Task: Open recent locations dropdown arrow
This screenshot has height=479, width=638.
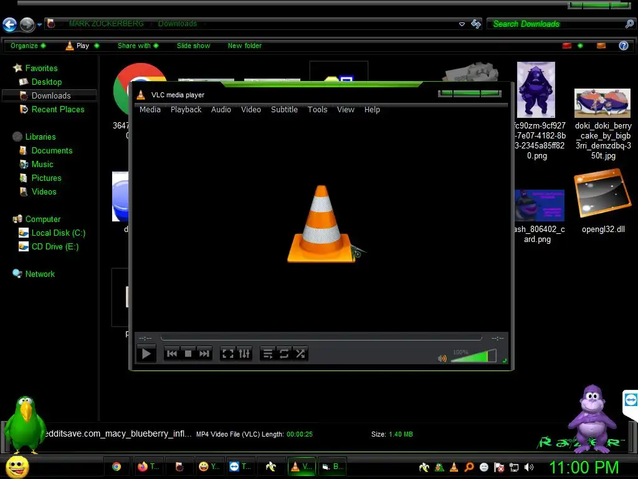Action: (39, 25)
